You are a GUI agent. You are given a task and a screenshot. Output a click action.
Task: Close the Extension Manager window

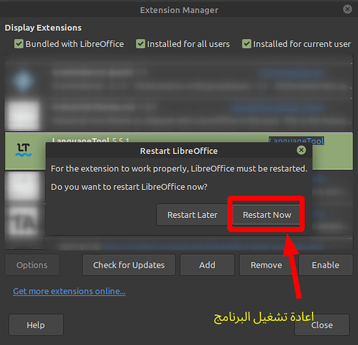click(348, 9)
